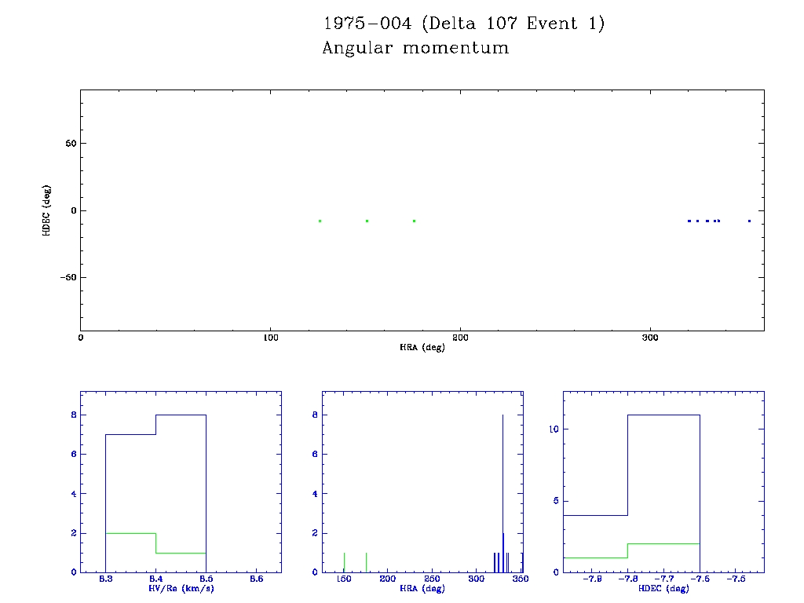
Task: Click the isolated blue point at far right
Action: [749, 221]
